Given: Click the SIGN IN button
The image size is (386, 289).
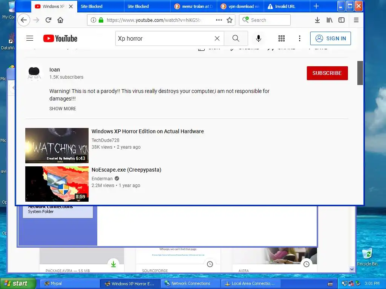Looking at the screenshot, I should coord(330,38).
